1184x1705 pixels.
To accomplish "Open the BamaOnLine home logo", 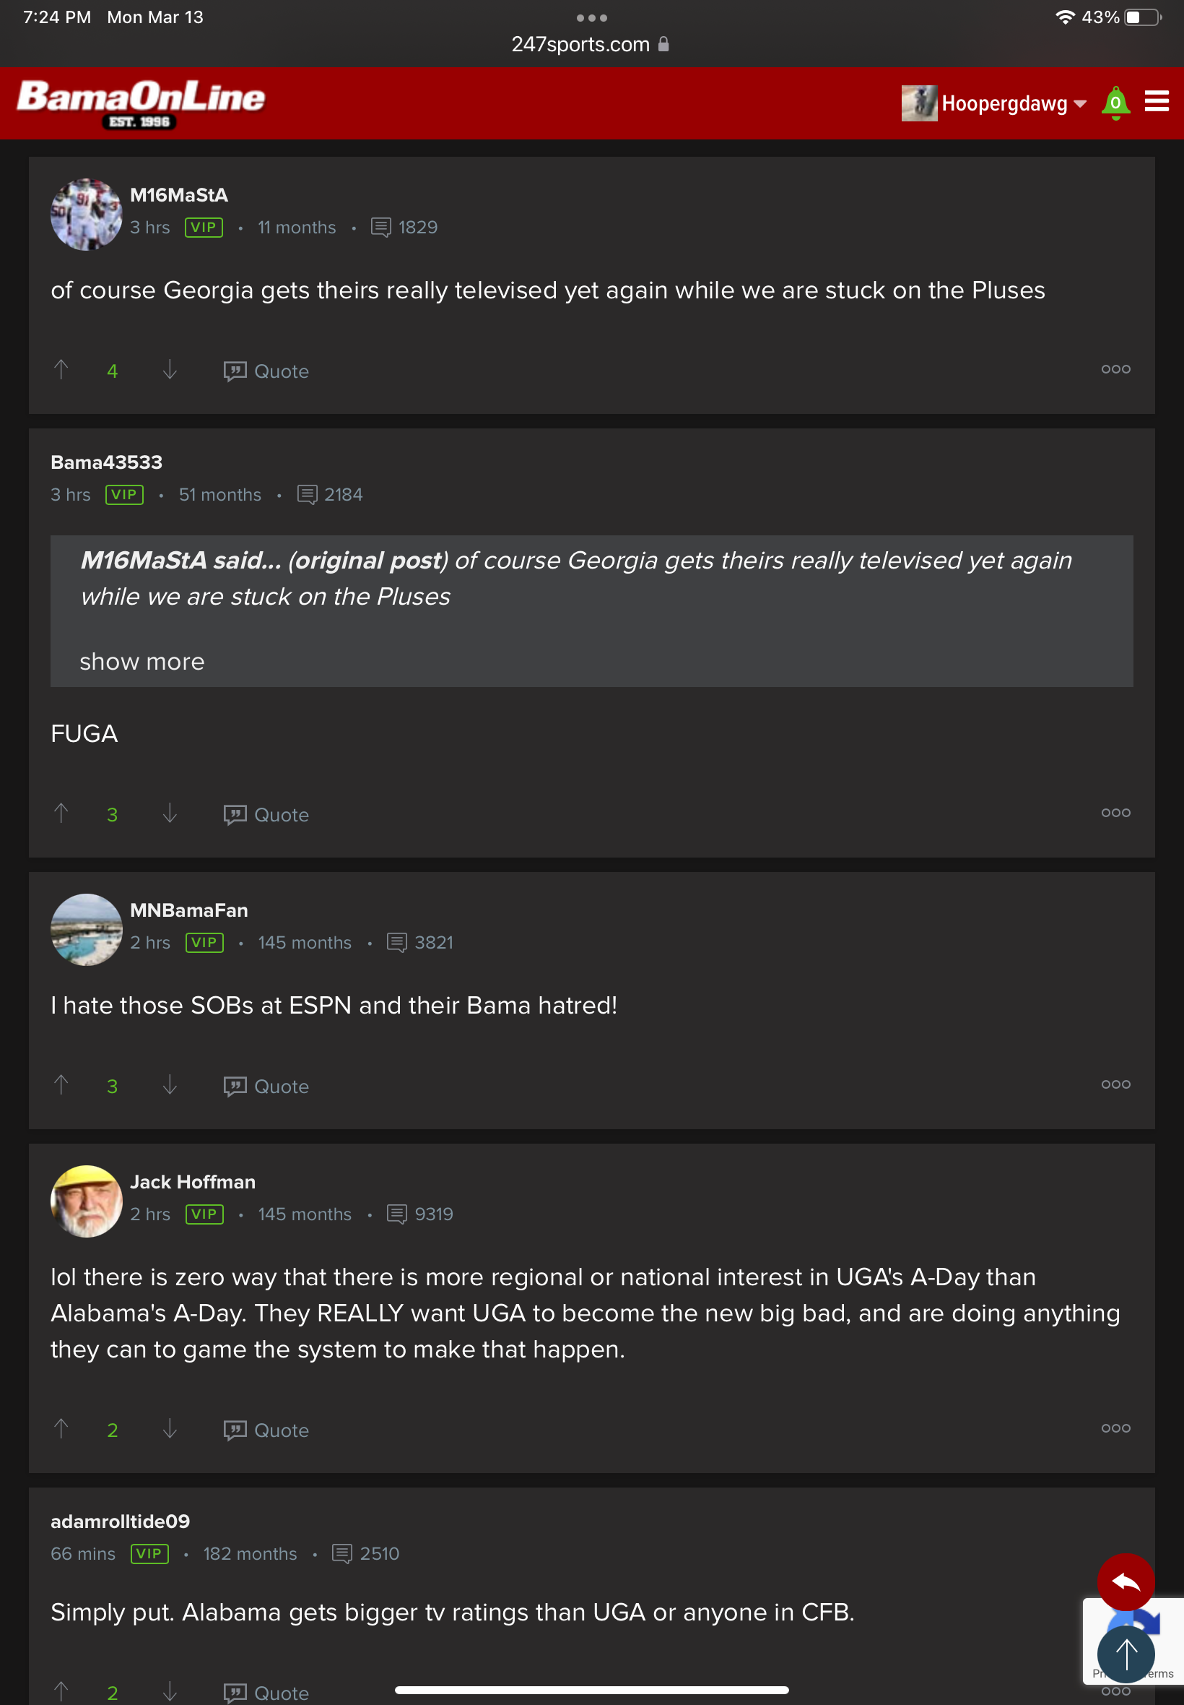I will pyautogui.click(x=141, y=103).
